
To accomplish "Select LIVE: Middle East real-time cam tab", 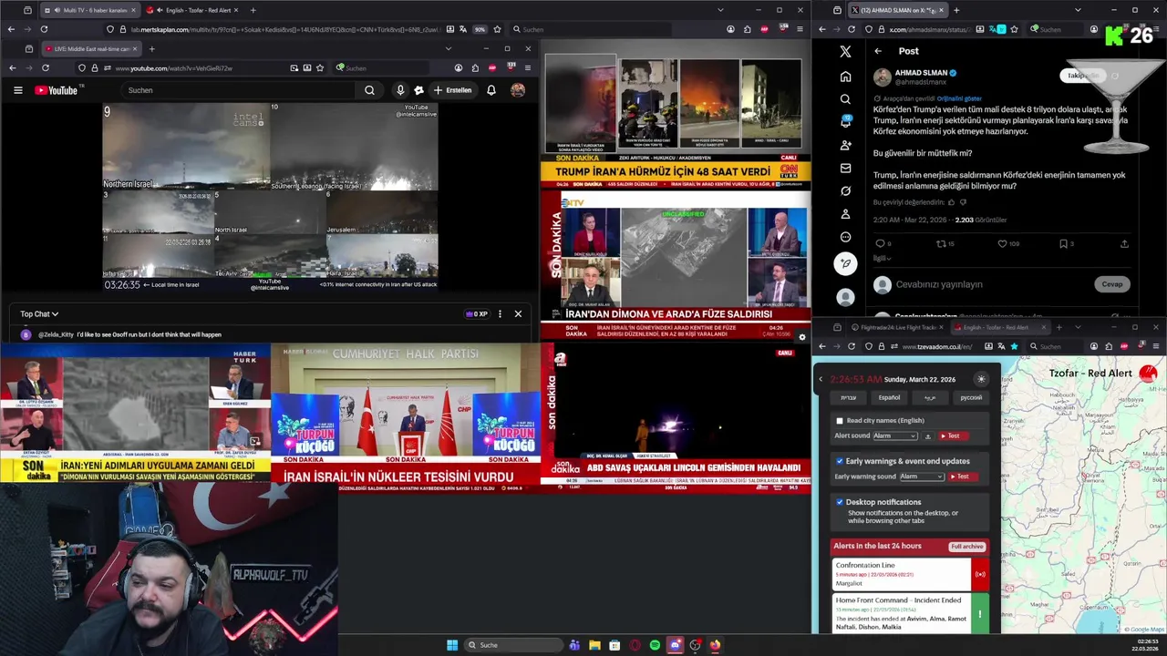I will pyautogui.click(x=89, y=48).
